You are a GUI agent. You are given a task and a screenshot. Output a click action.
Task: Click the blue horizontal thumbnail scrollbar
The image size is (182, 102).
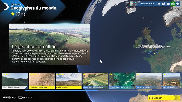pyautogui.click(x=61, y=91)
